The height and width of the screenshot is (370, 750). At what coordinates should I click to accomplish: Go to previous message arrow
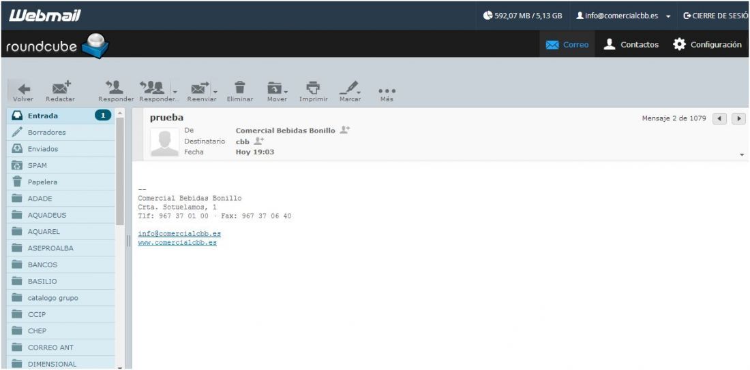[x=719, y=118]
